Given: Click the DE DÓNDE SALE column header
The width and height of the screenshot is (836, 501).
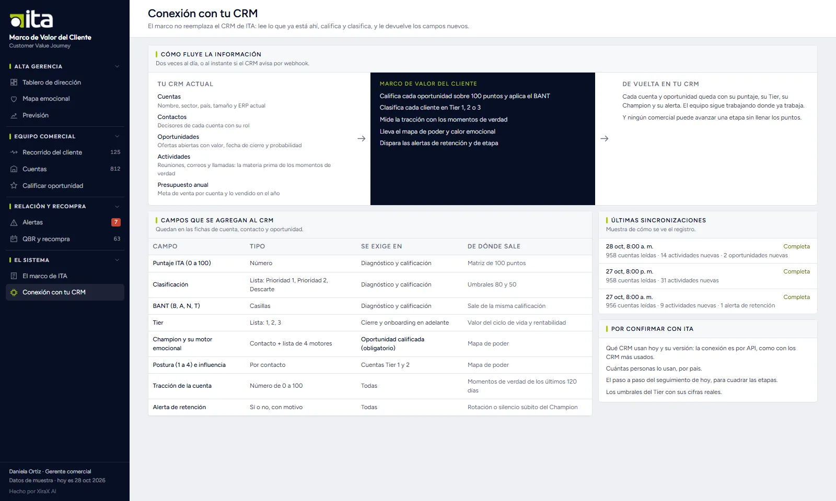Looking at the screenshot, I should click(x=494, y=246).
